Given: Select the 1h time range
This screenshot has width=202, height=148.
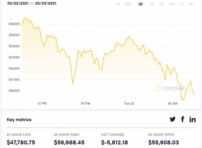Looking at the screenshot, I should pos(118,4).
